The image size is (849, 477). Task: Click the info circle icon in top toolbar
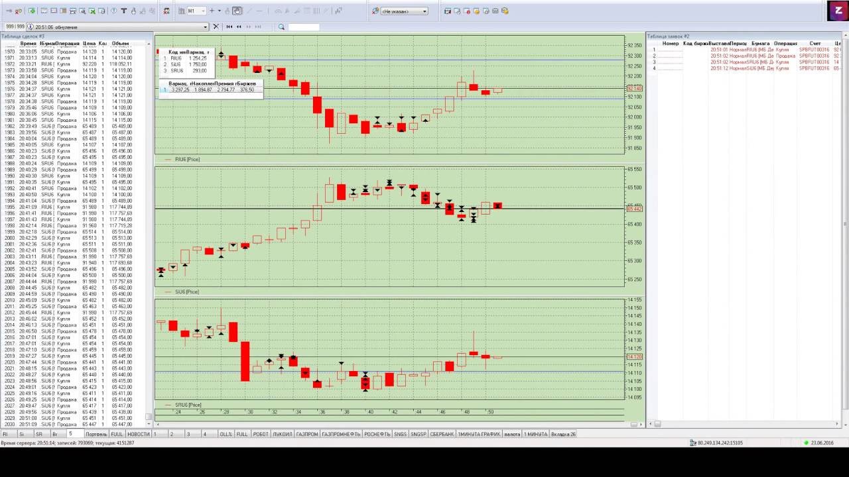(114, 11)
